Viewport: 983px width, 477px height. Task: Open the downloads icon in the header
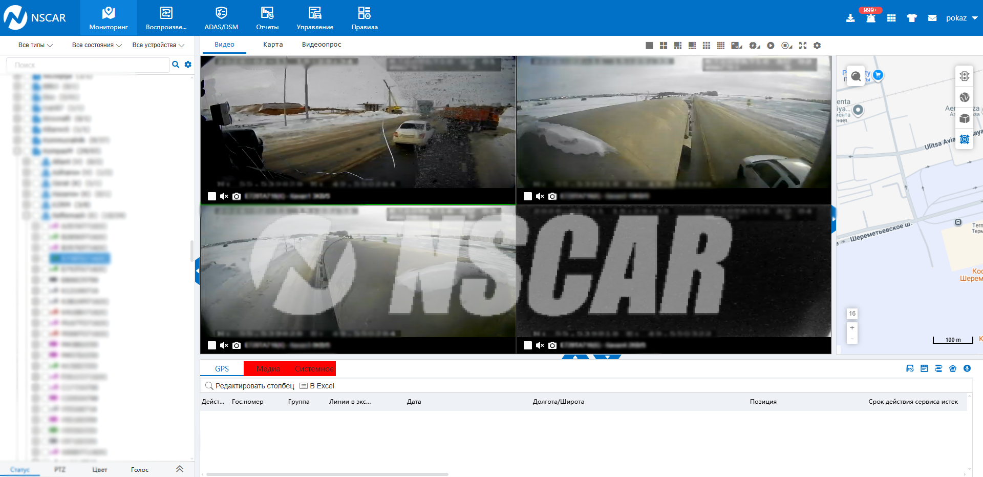(x=850, y=18)
